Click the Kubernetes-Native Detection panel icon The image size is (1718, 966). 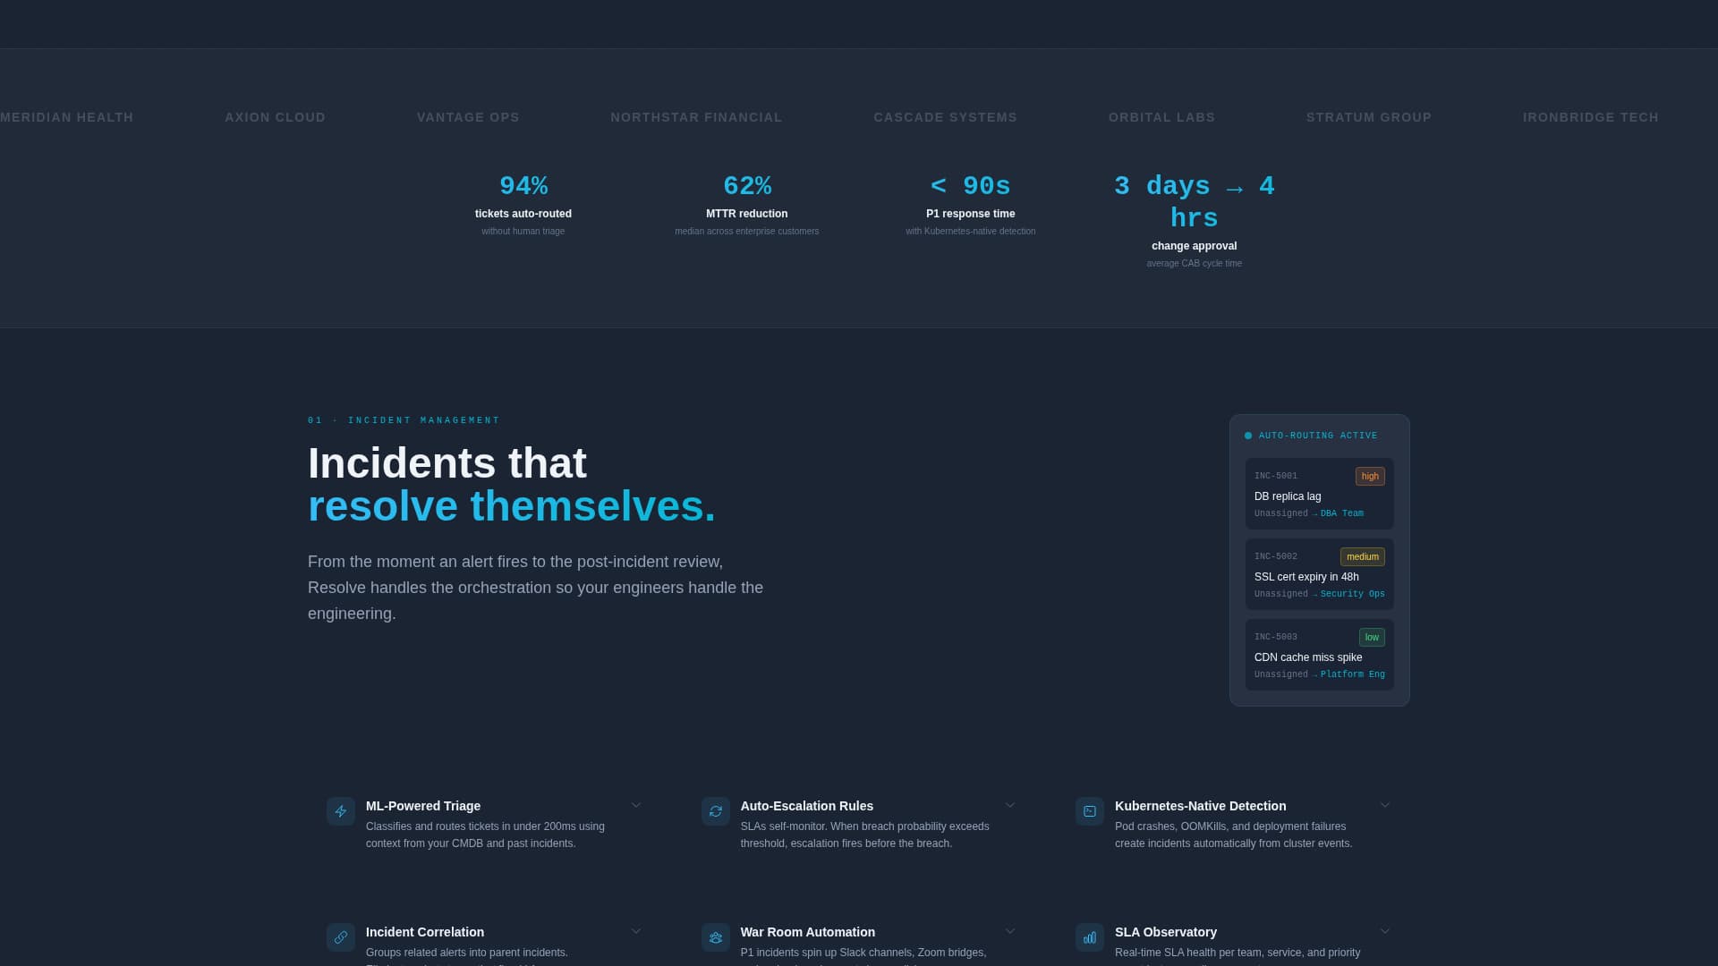[1089, 811]
